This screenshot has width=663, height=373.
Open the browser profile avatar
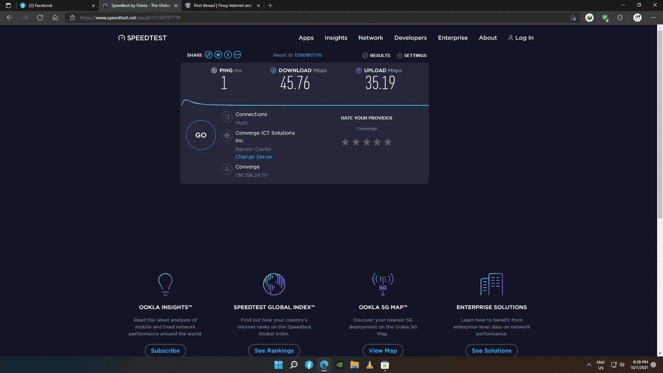pyautogui.click(x=637, y=18)
